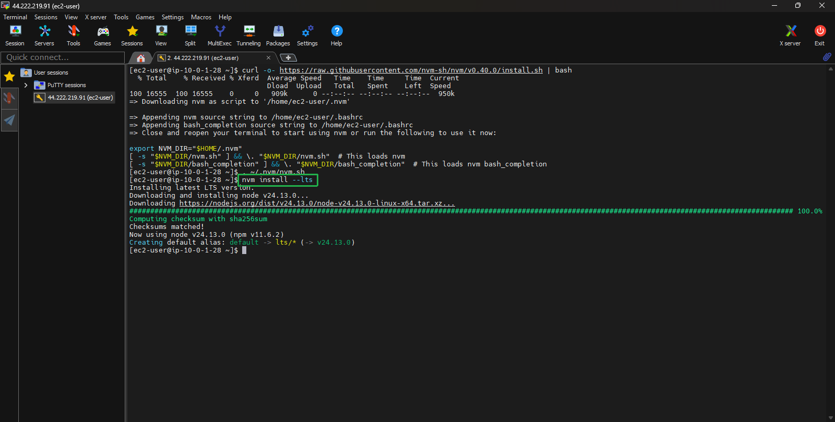Open the Terminal menu
The height and width of the screenshot is (422, 835).
pos(15,17)
